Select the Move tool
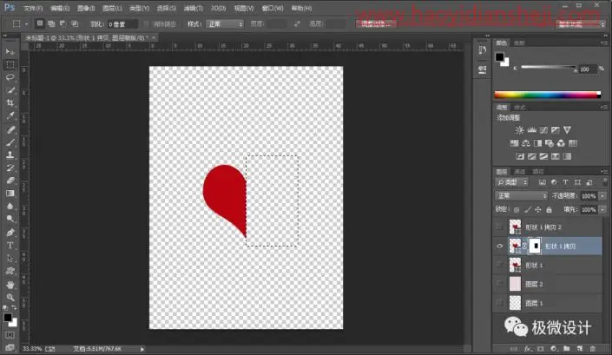 tap(10, 51)
